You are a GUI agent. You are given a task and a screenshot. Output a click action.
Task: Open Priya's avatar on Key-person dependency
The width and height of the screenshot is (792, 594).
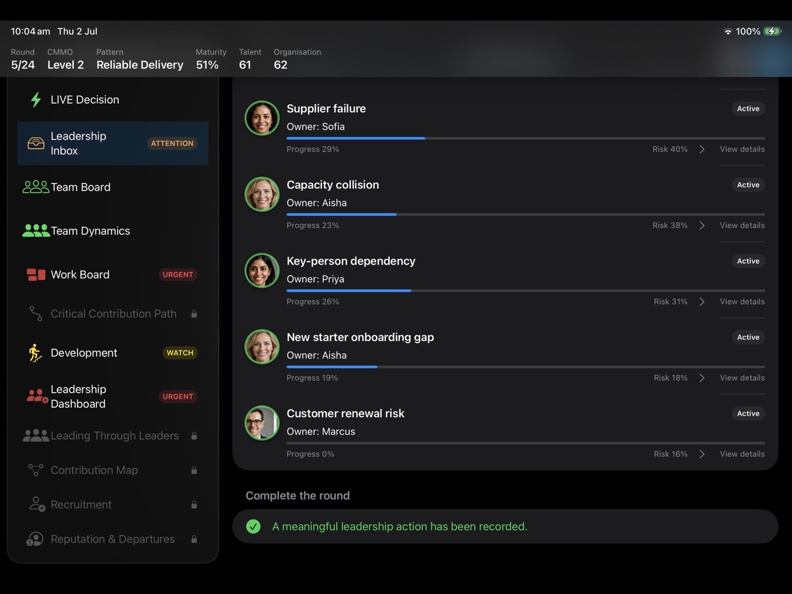click(x=262, y=271)
